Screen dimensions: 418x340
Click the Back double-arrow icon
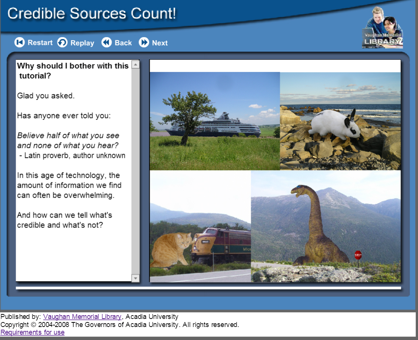106,42
